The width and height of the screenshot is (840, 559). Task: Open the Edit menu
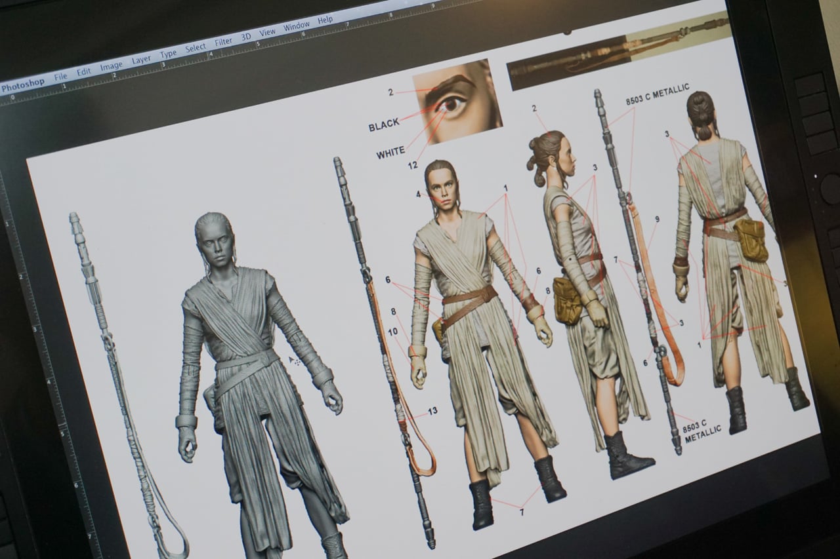coord(83,71)
